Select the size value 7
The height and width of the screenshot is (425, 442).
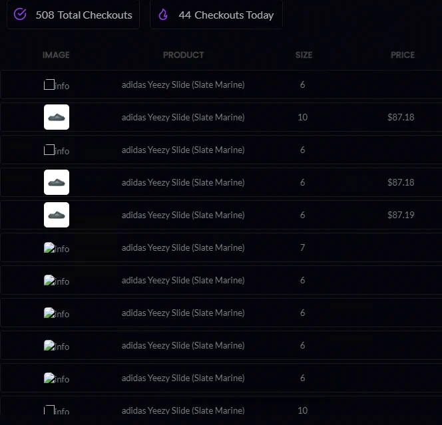pos(302,247)
